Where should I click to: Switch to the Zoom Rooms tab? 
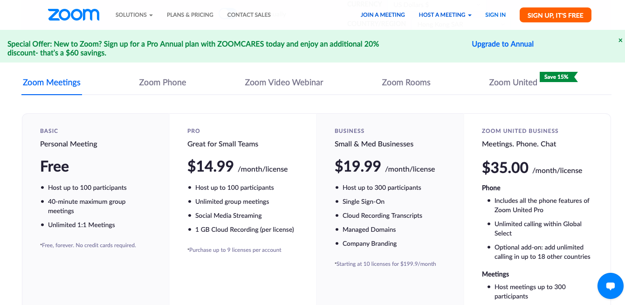[406, 83]
